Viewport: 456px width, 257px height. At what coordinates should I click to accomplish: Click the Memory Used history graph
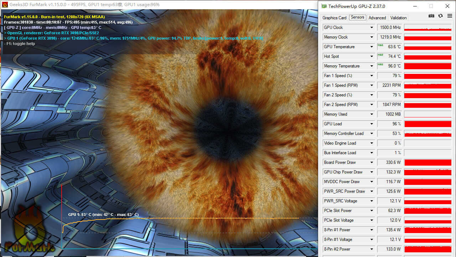tap(428, 114)
